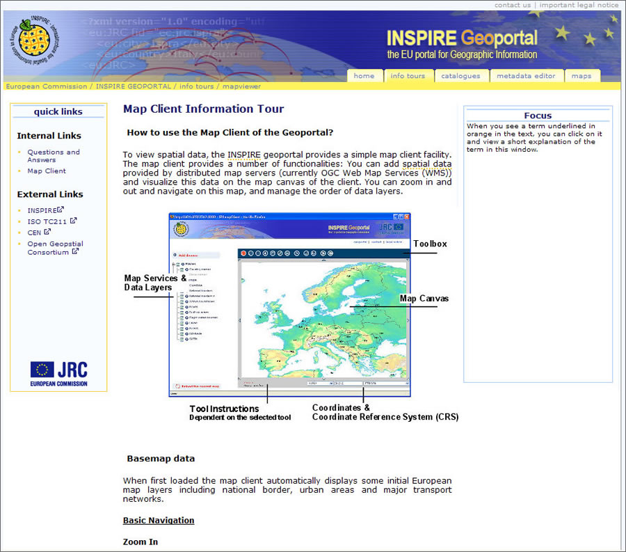The width and height of the screenshot is (626, 552).
Task: Visit the ISO TC211 external link
Action: click(47, 221)
